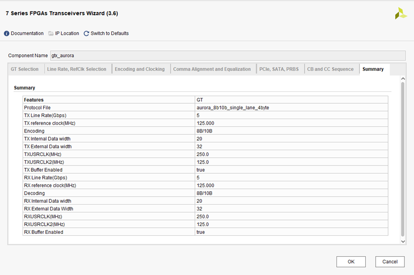Open the GT Selection tab

tap(25, 69)
